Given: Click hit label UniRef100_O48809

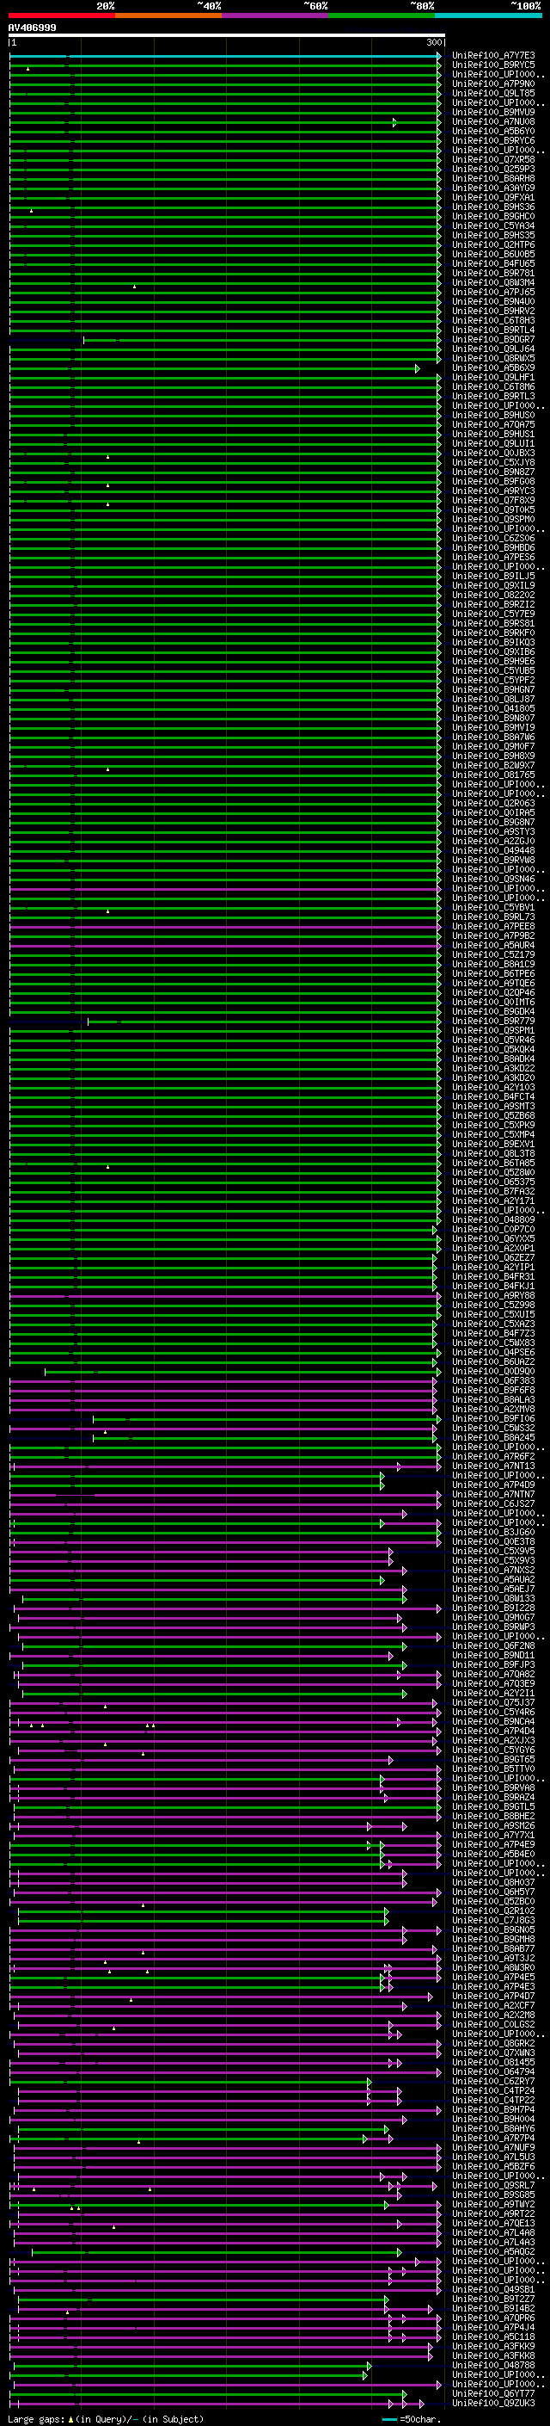Looking at the screenshot, I should pyautogui.click(x=493, y=1220).
